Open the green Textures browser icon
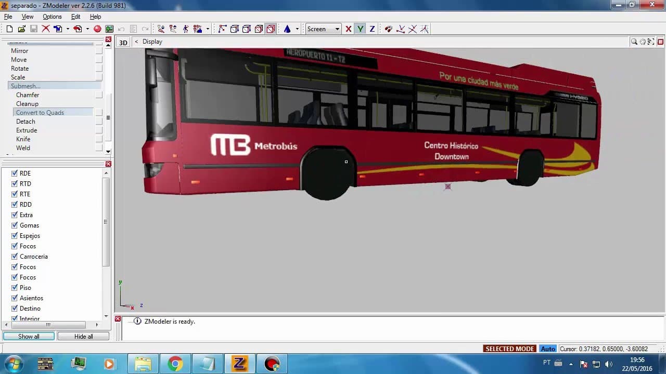Image resolution: width=666 pixels, height=374 pixels. [x=109, y=29]
